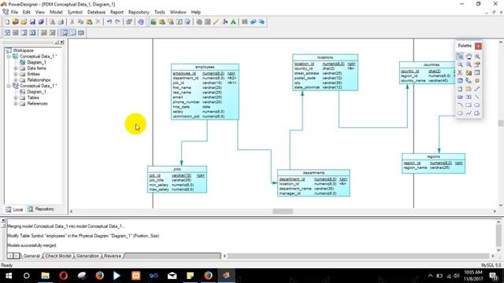Click the Redo arrow icon
The image size is (504, 283).
point(117,22)
